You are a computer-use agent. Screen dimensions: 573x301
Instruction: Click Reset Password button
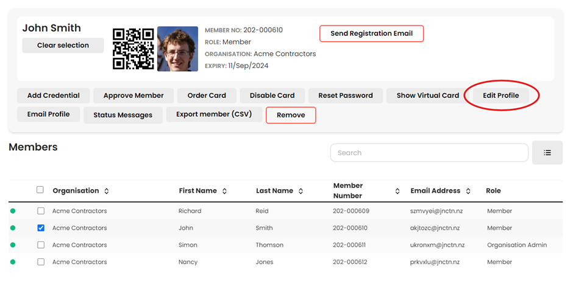pyautogui.click(x=346, y=95)
